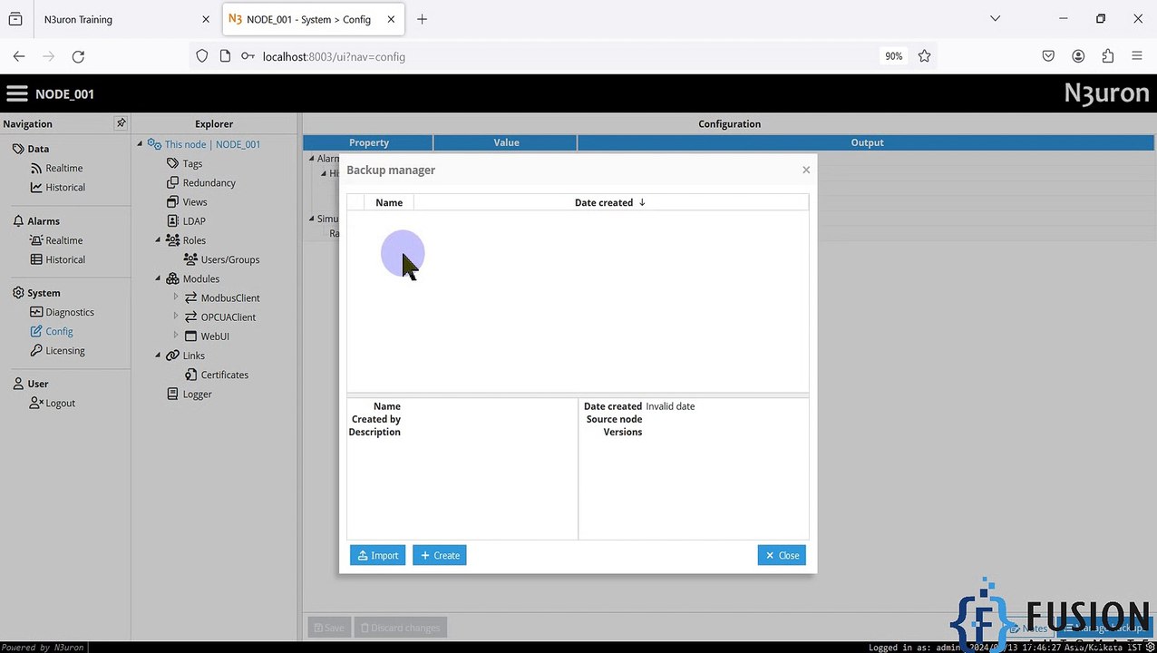Sort backups by Date created column
The height and width of the screenshot is (653, 1157).
coord(610,202)
